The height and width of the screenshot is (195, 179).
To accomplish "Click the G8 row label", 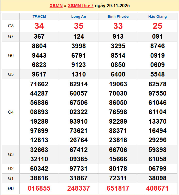I will [11, 26].
